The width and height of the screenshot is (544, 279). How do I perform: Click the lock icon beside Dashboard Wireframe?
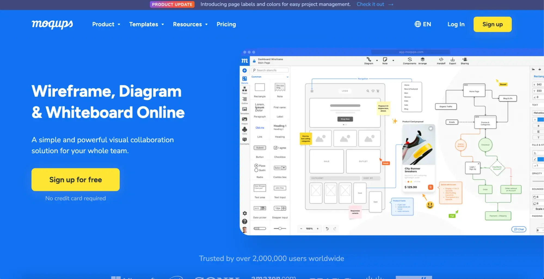(x=254, y=61)
